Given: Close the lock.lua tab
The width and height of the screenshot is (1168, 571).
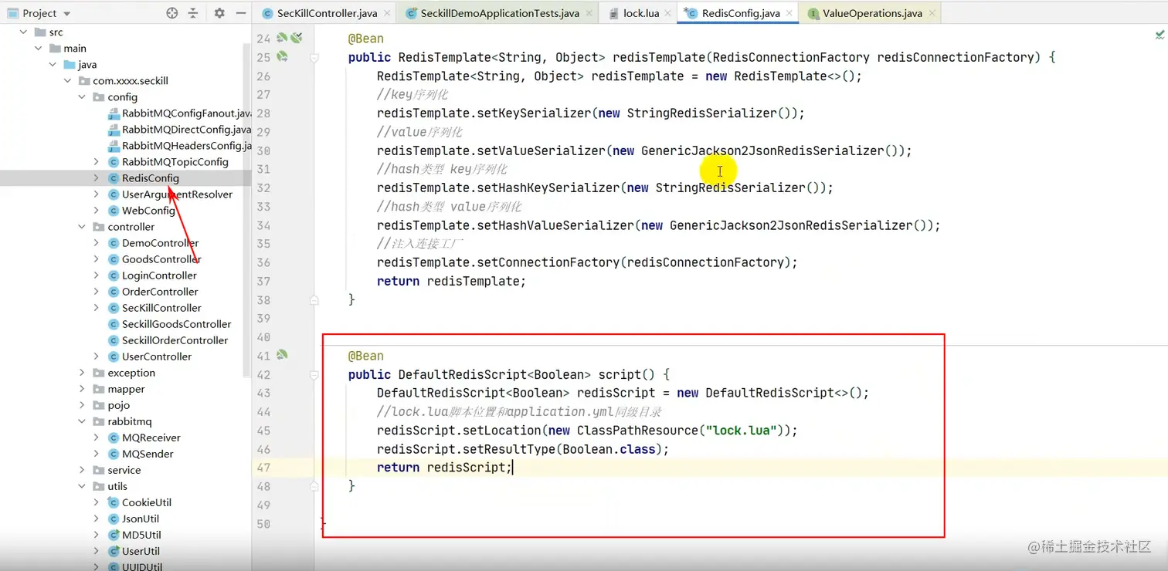Looking at the screenshot, I should click(x=669, y=13).
